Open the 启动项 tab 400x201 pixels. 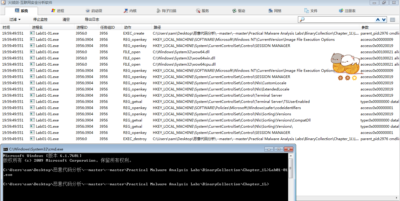pyautogui.click(x=94, y=11)
